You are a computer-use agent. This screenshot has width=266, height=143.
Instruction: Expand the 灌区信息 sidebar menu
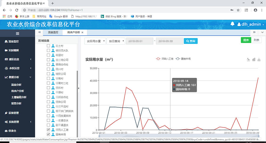pyautogui.click(x=17, y=59)
